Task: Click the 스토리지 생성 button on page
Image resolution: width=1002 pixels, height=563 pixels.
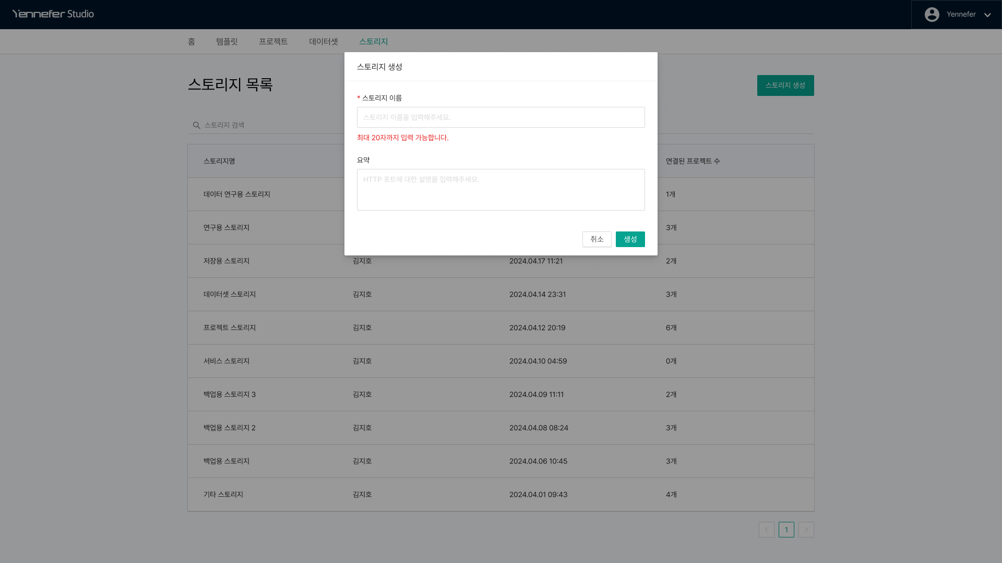Action: [x=785, y=85]
